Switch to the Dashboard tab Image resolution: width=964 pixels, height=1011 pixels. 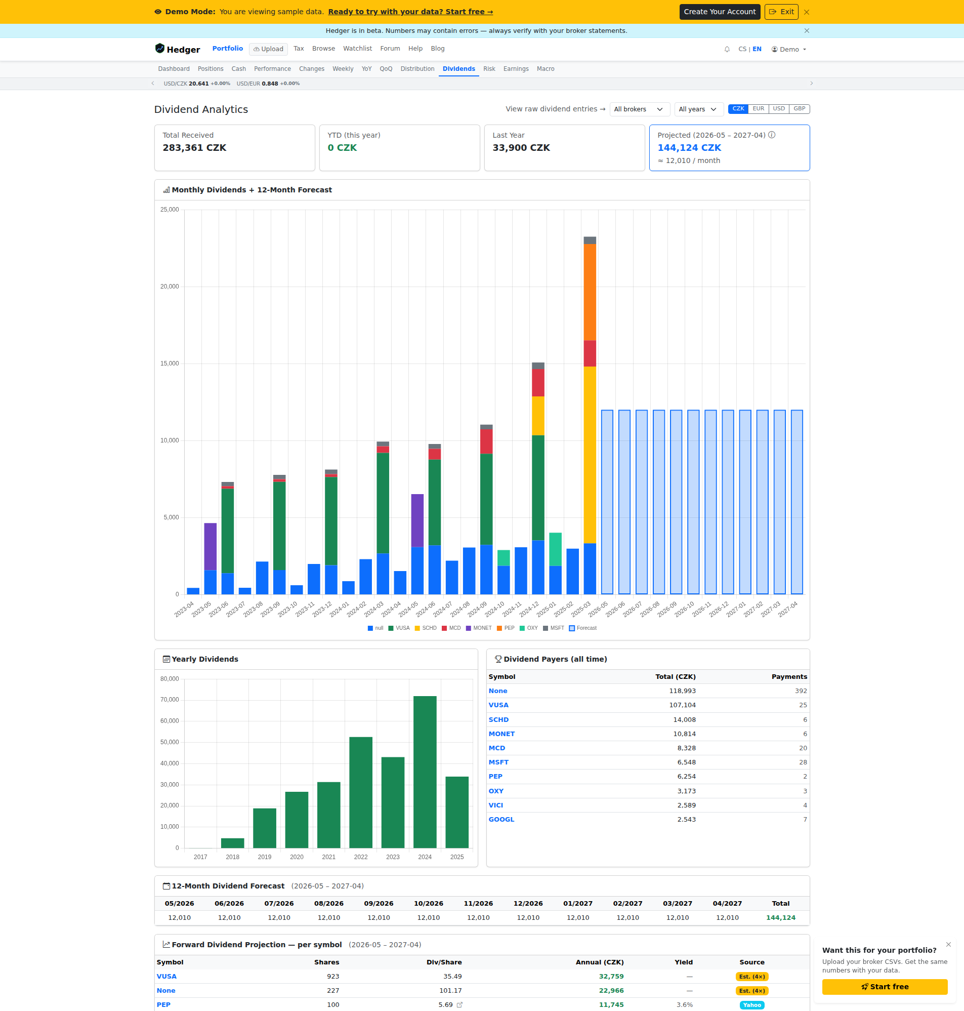174,69
